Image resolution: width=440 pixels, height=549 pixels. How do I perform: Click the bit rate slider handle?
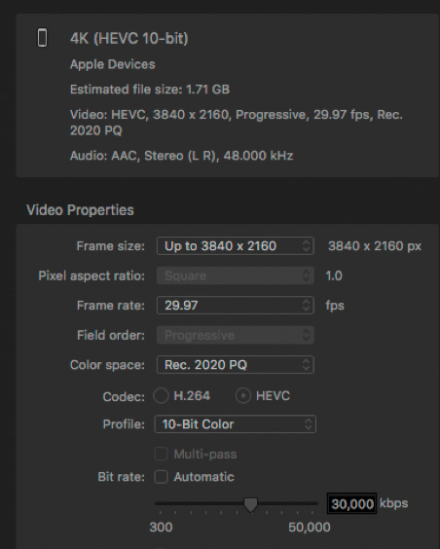(250, 504)
